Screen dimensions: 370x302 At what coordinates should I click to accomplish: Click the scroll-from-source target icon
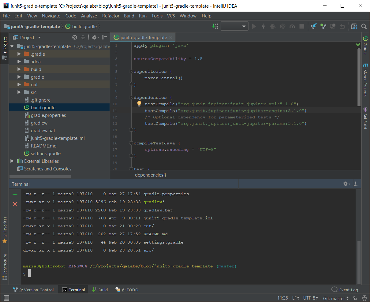tap(74, 37)
